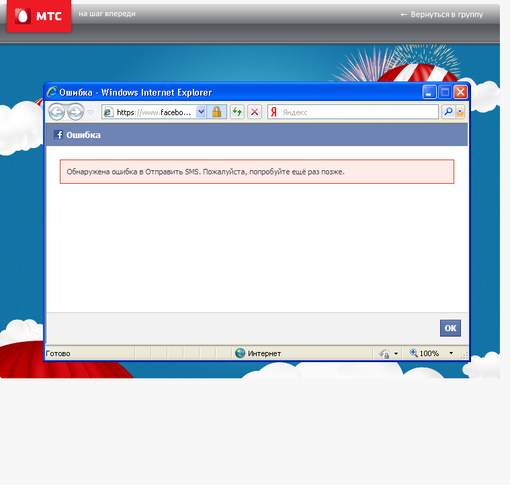The image size is (510, 486).
Task: Click the Internet zone globe icon
Action: tap(240, 353)
